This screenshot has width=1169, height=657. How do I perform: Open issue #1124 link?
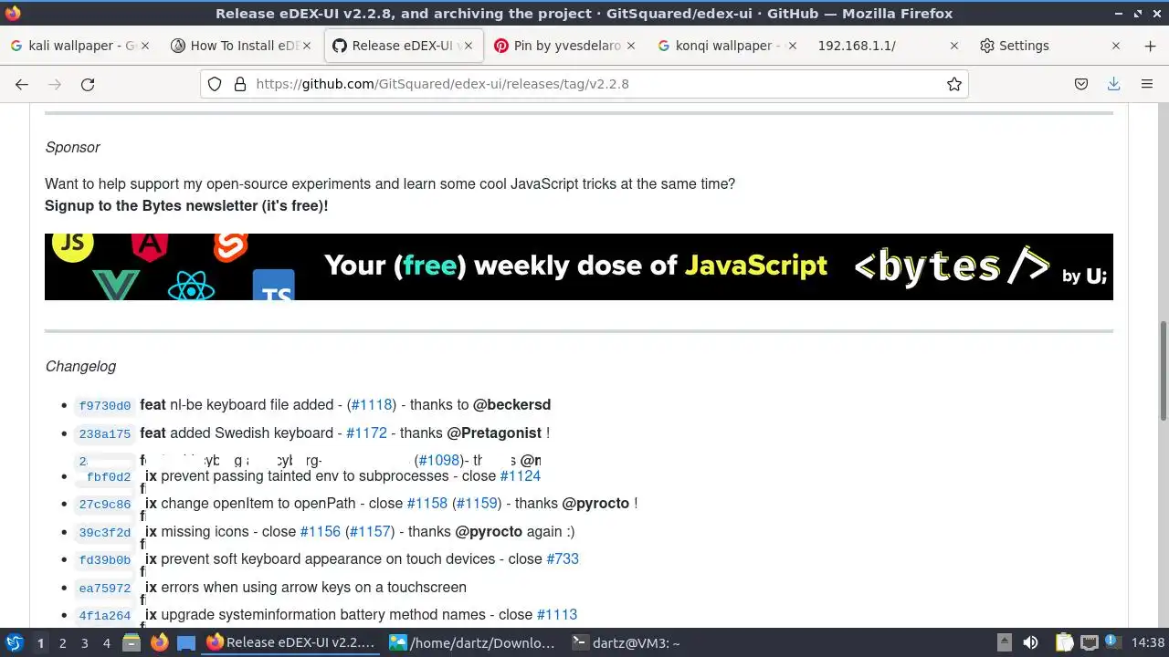[521, 475]
